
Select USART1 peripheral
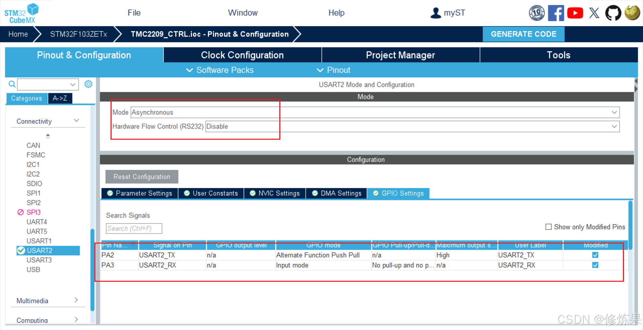39,241
